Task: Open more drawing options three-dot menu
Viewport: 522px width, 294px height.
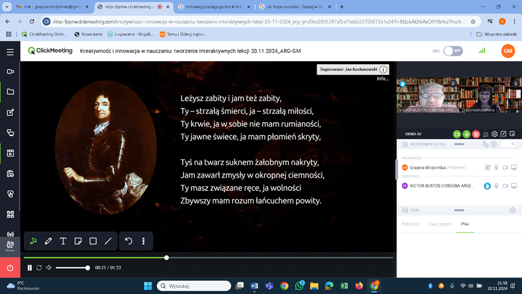Action: pyautogui.click(x=144, y=241)
